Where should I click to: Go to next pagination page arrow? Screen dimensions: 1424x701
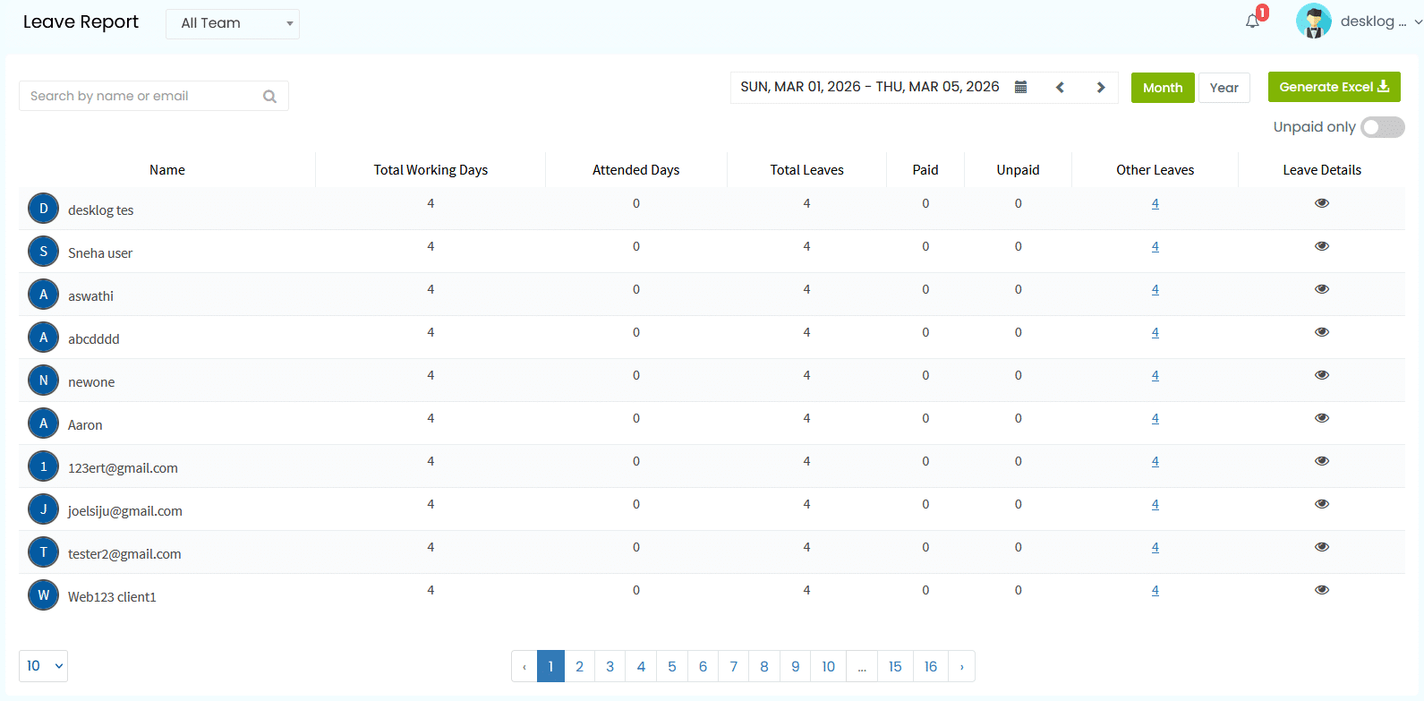click(961, 666)
